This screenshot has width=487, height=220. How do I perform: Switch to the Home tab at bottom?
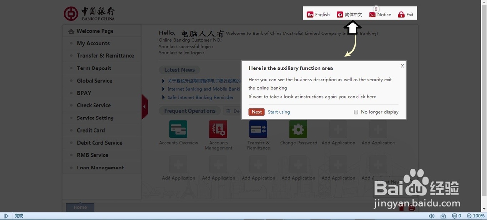pyautogui.click(x=80, y=207)
